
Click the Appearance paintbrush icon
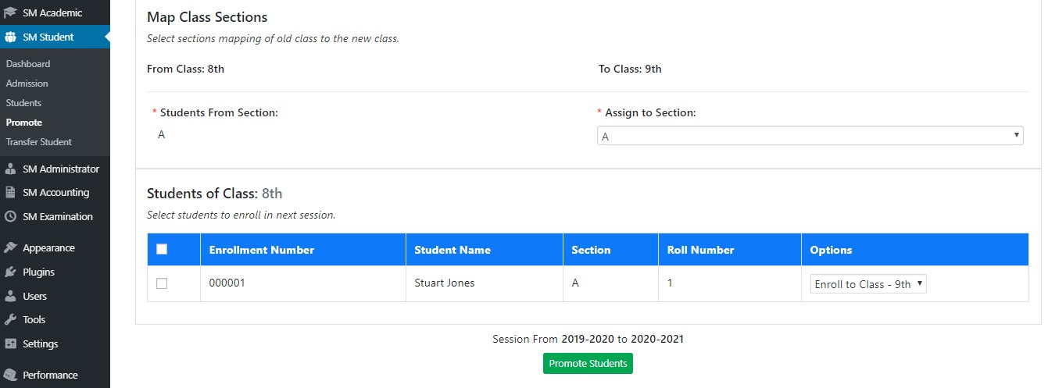tap(10, 248)
